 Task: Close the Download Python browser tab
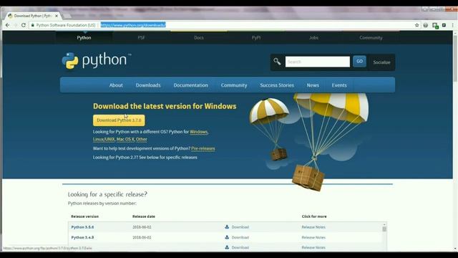[x=57, y=16]
